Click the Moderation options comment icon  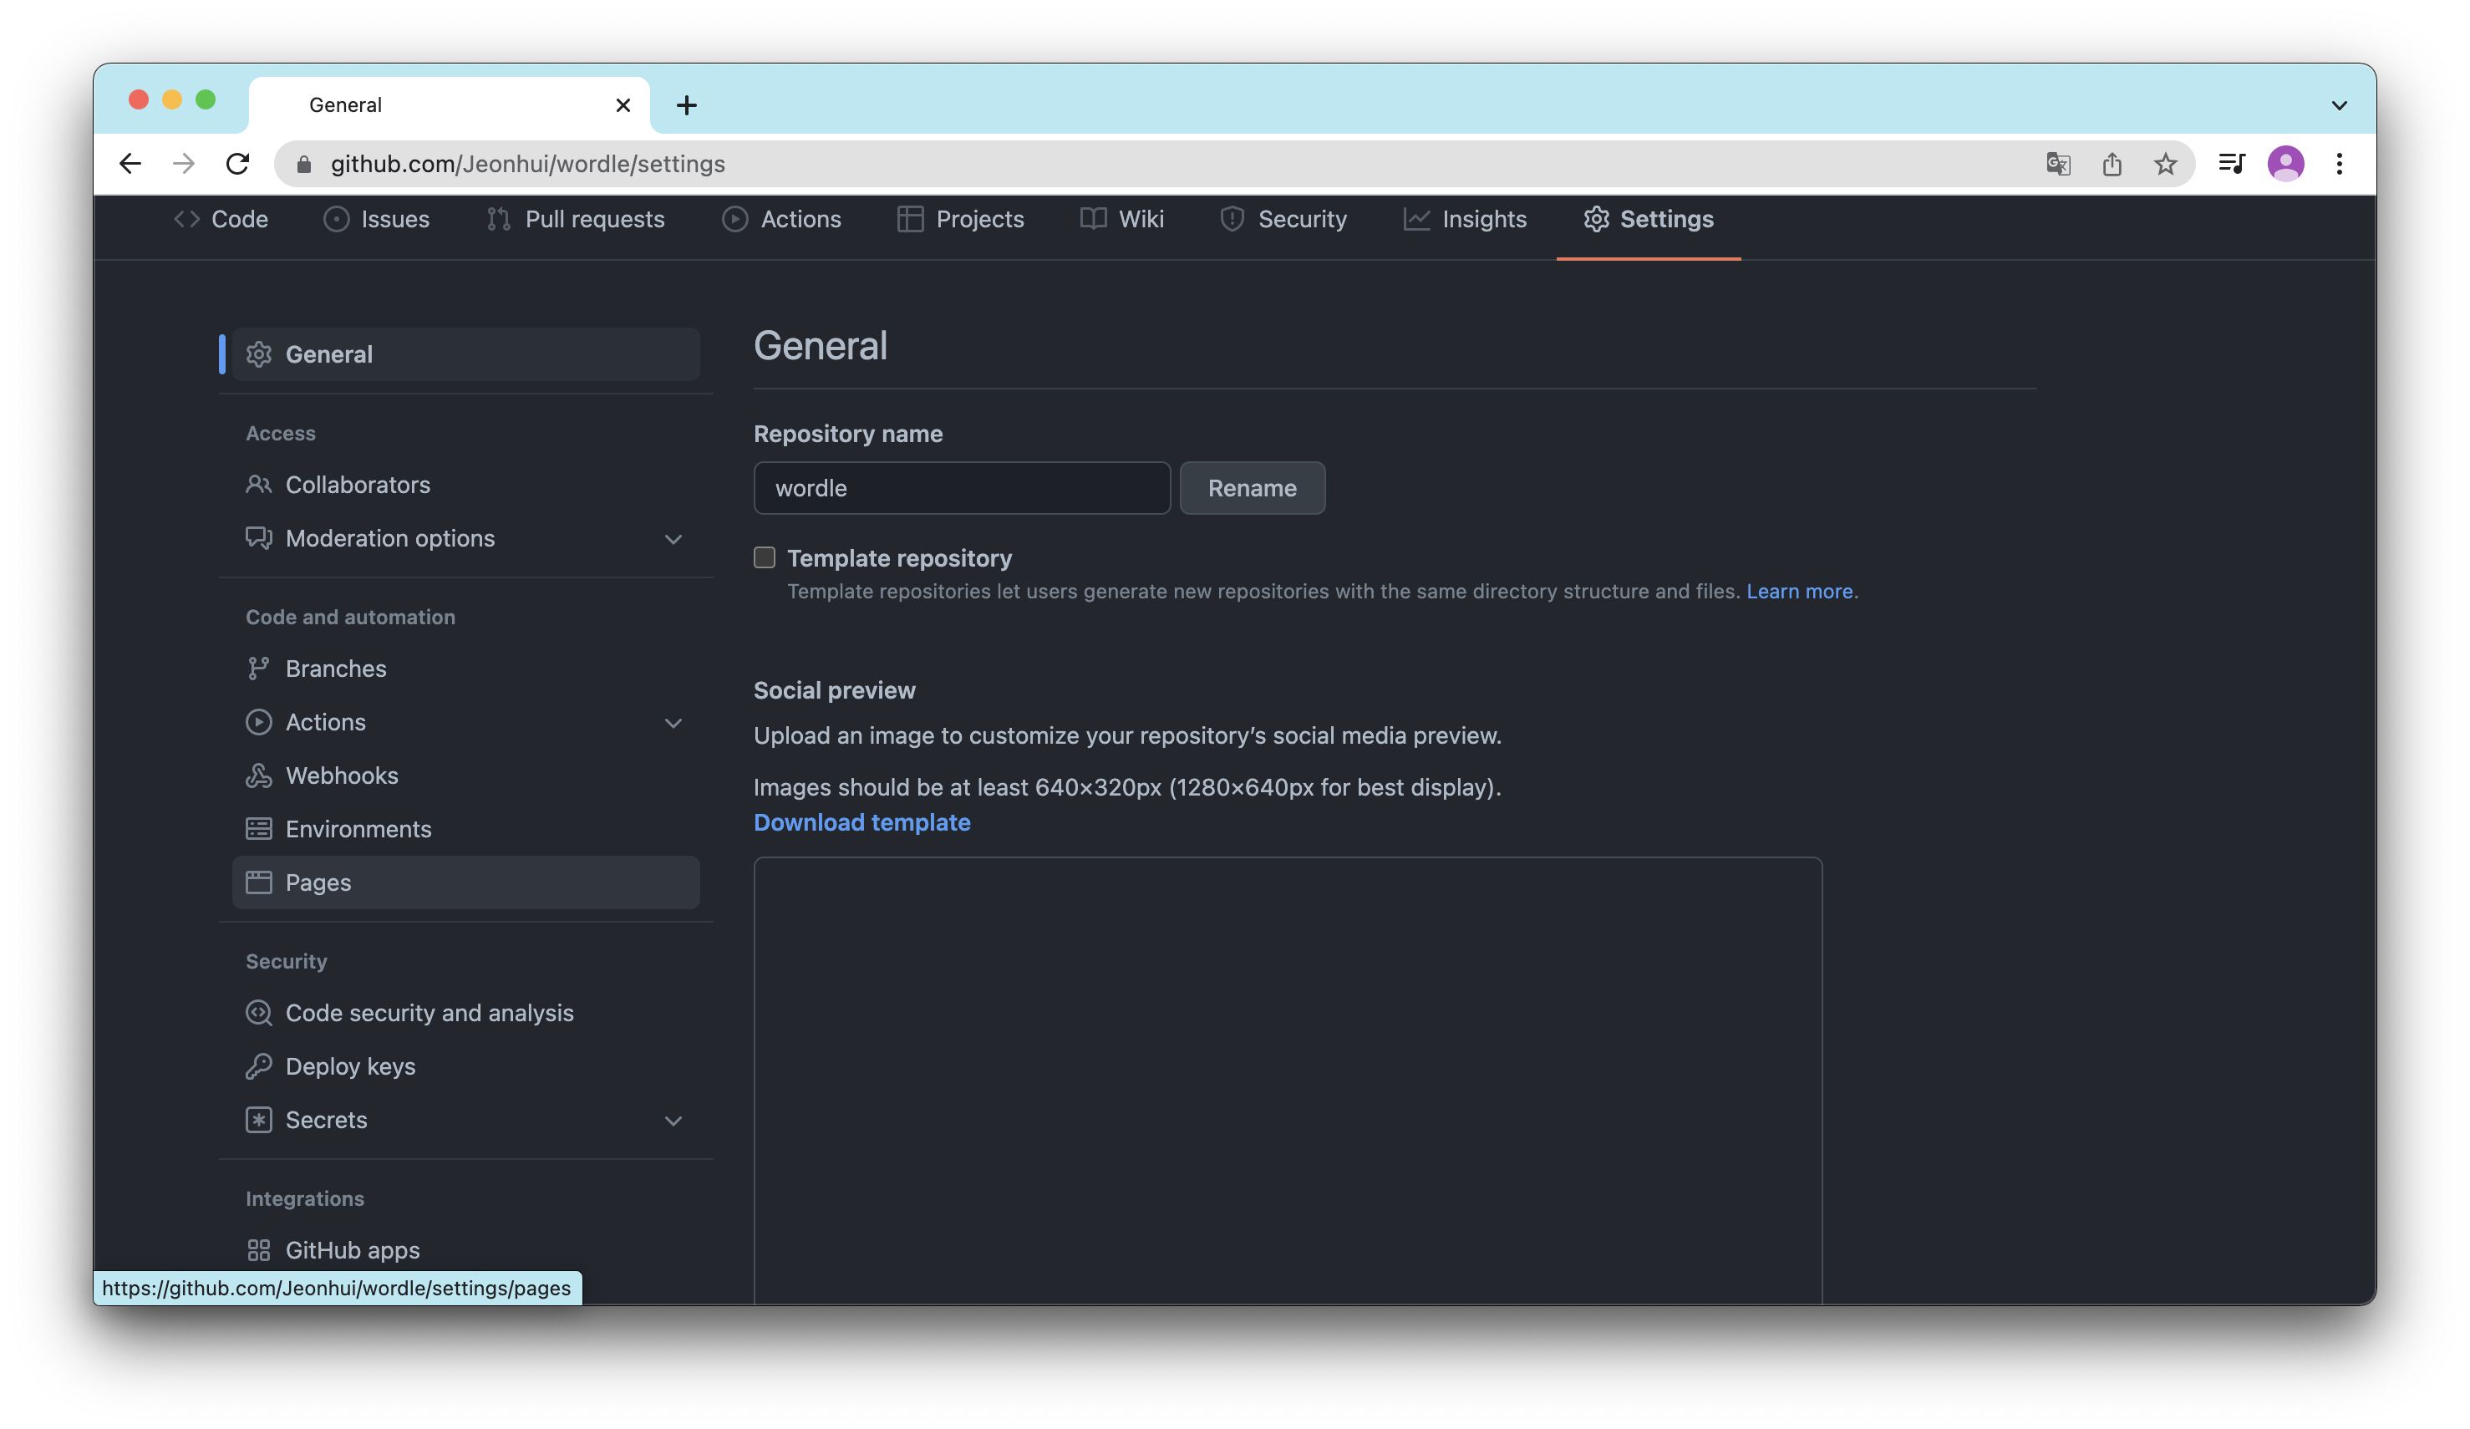click(x=259, y=538)
